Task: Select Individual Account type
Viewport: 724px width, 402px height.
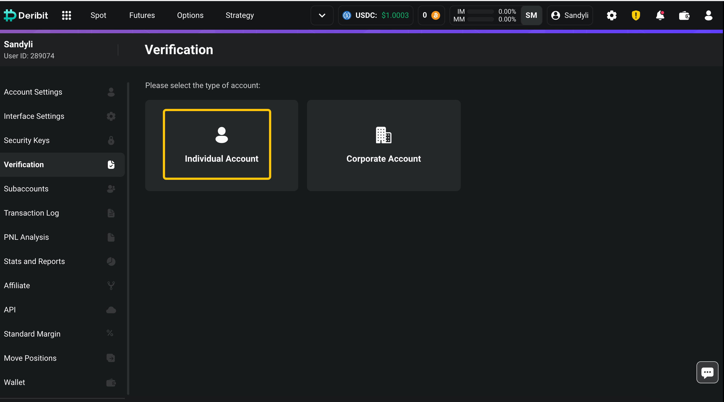Action: tap(221, 145)
